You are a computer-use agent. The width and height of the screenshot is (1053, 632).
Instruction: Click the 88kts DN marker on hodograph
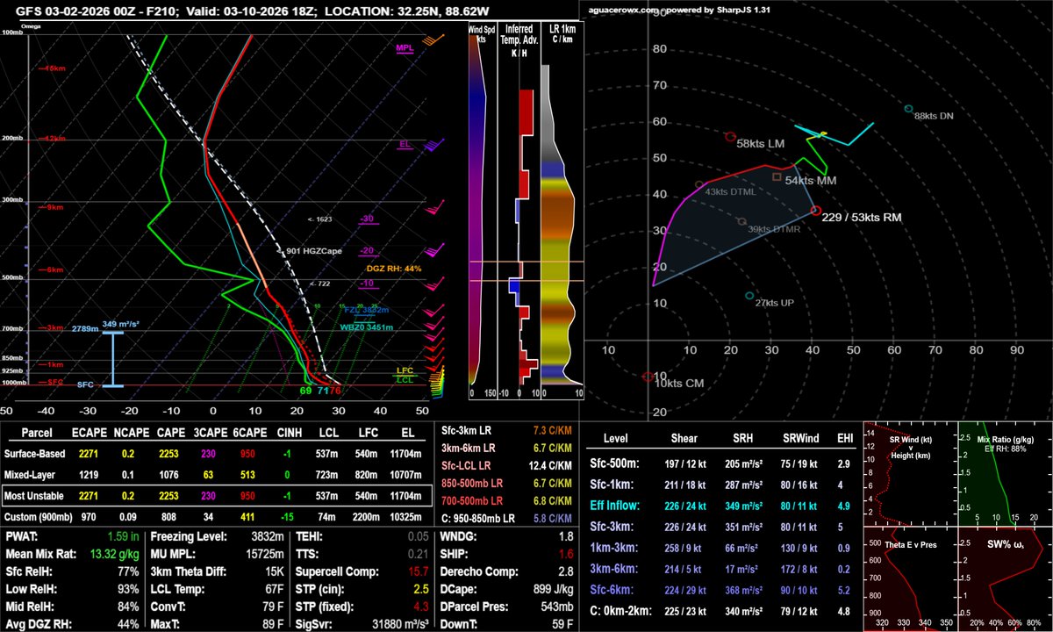[x=909, y=109]
